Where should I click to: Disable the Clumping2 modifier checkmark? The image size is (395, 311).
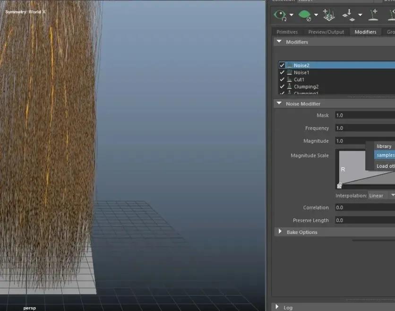[x=282, y=86]
